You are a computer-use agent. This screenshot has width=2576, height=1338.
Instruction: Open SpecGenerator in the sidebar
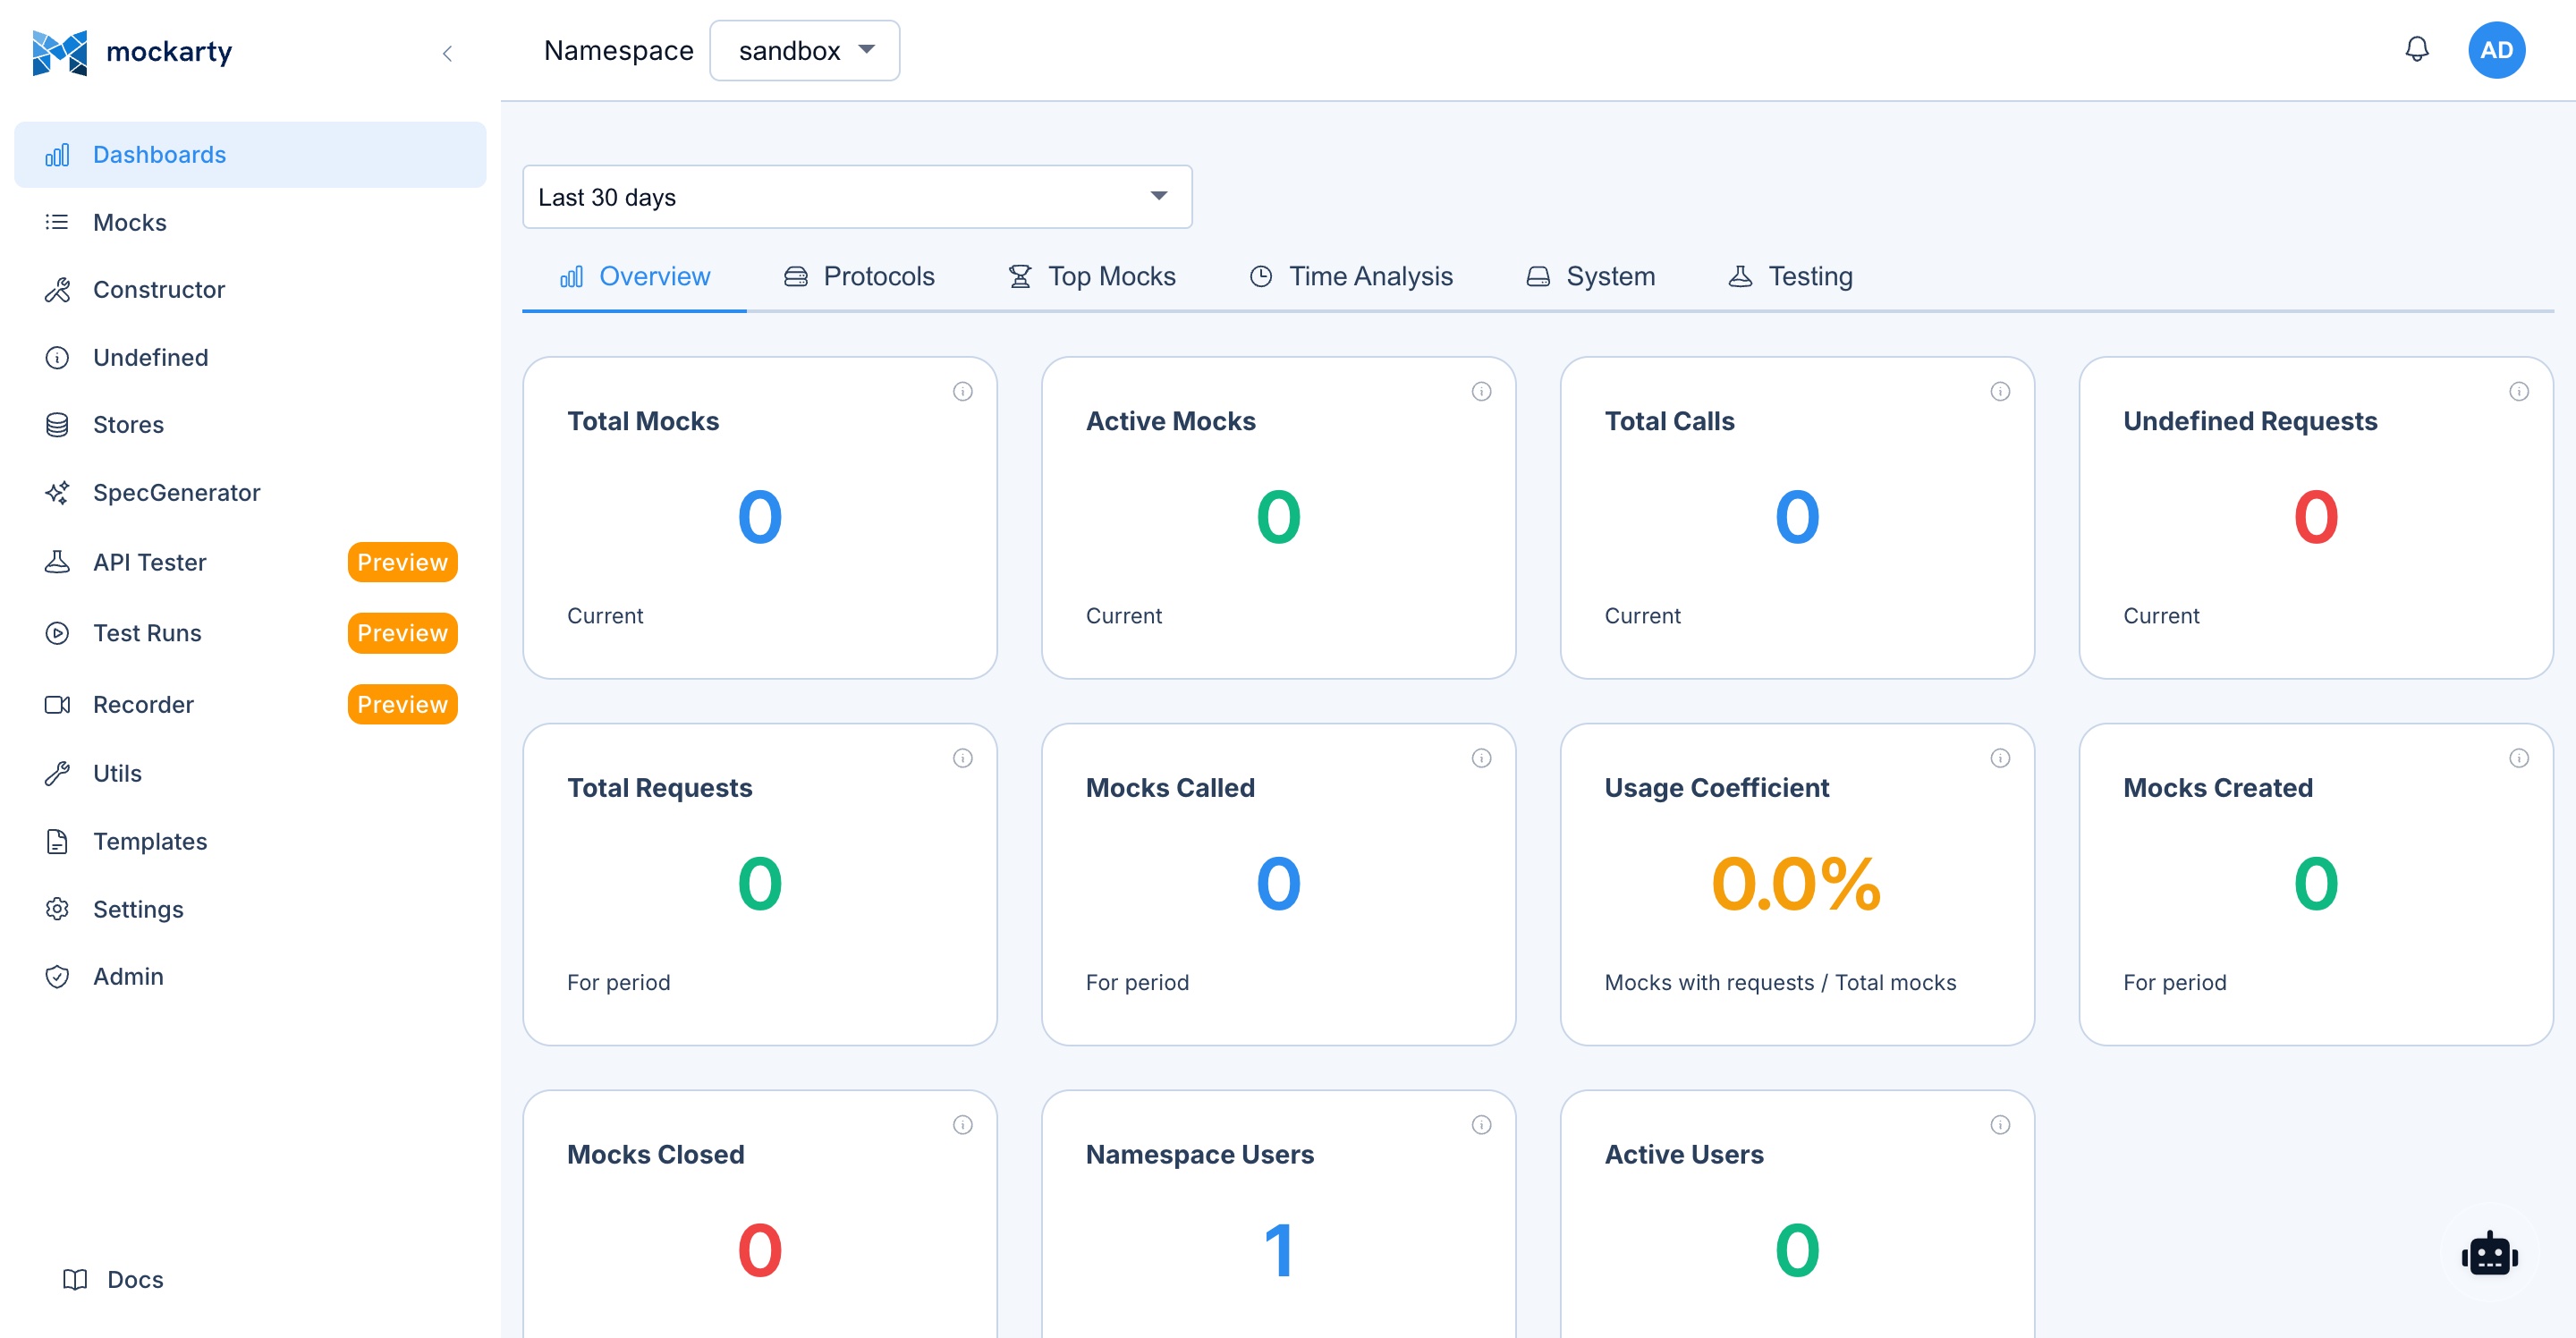[250, 493]
